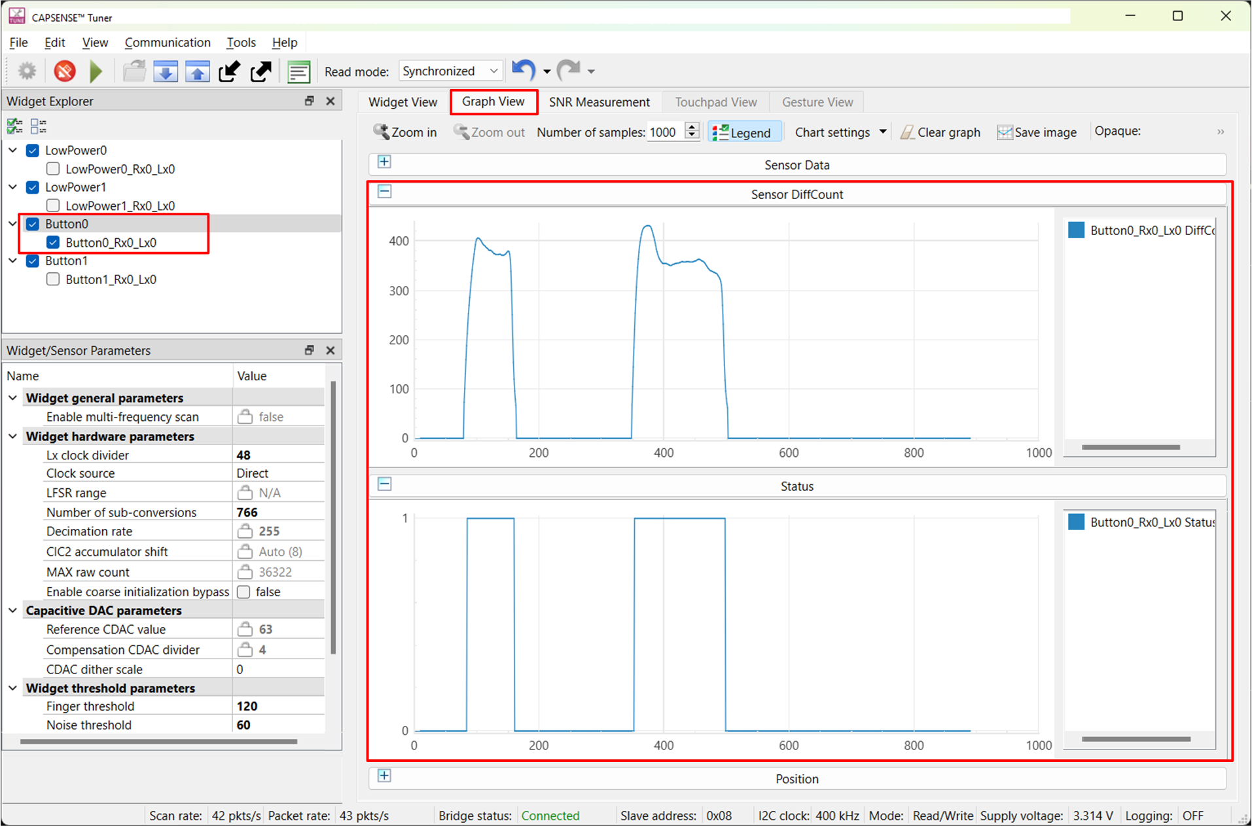The height and width of the screenshot is (826, 1252).
Task: Click the grey redo arrow
Action: pyautogui.click(x=569, y=69)
